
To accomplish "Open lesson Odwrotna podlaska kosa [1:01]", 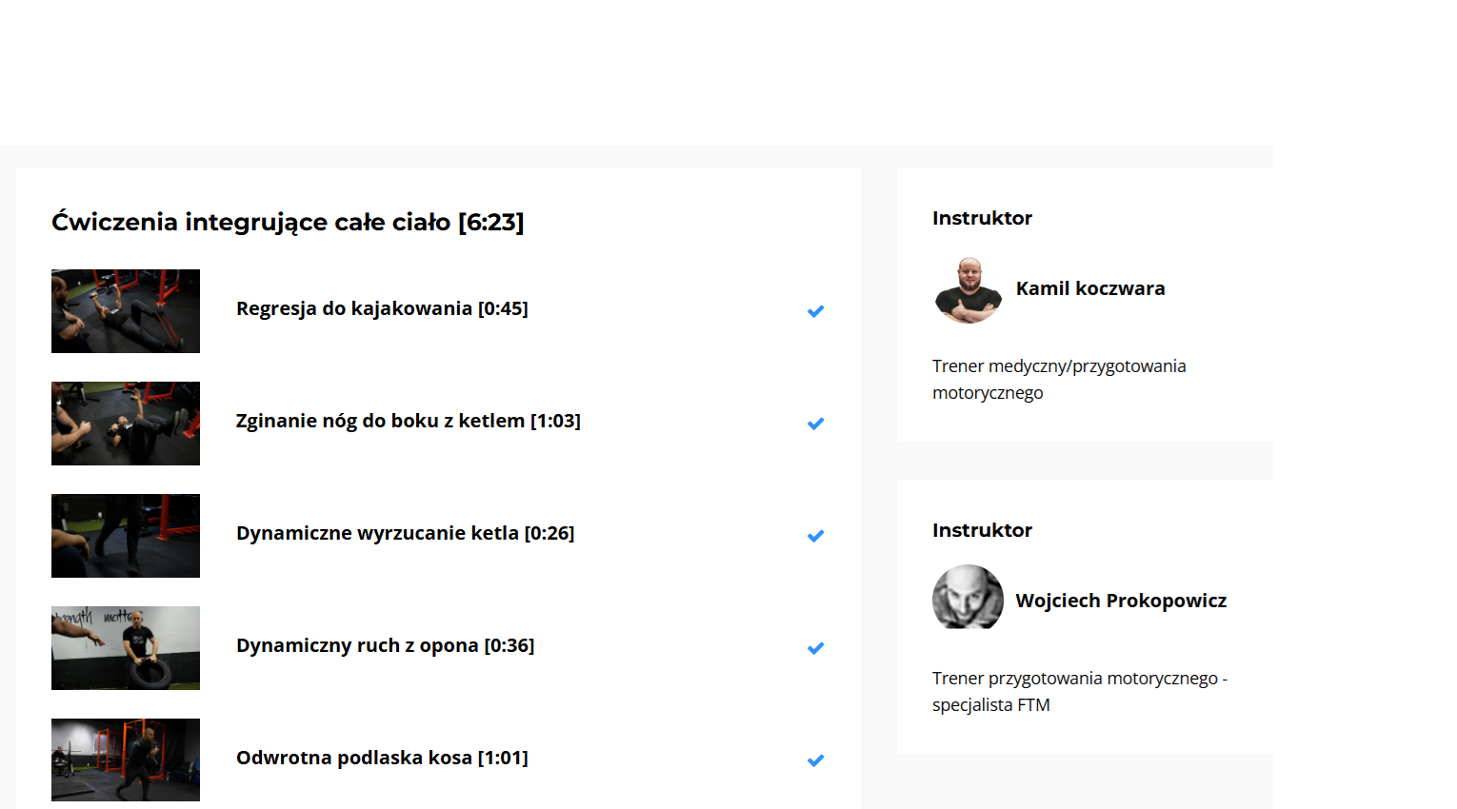I will [x=382, y=758].
